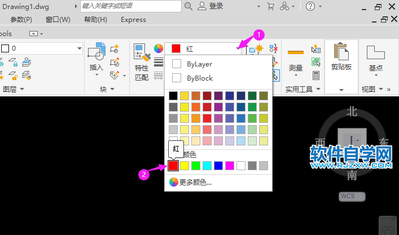The height and width of the screenshot is (235, 399).
Task: Open the Measure (测量) tool
Action: coord(295,52)
